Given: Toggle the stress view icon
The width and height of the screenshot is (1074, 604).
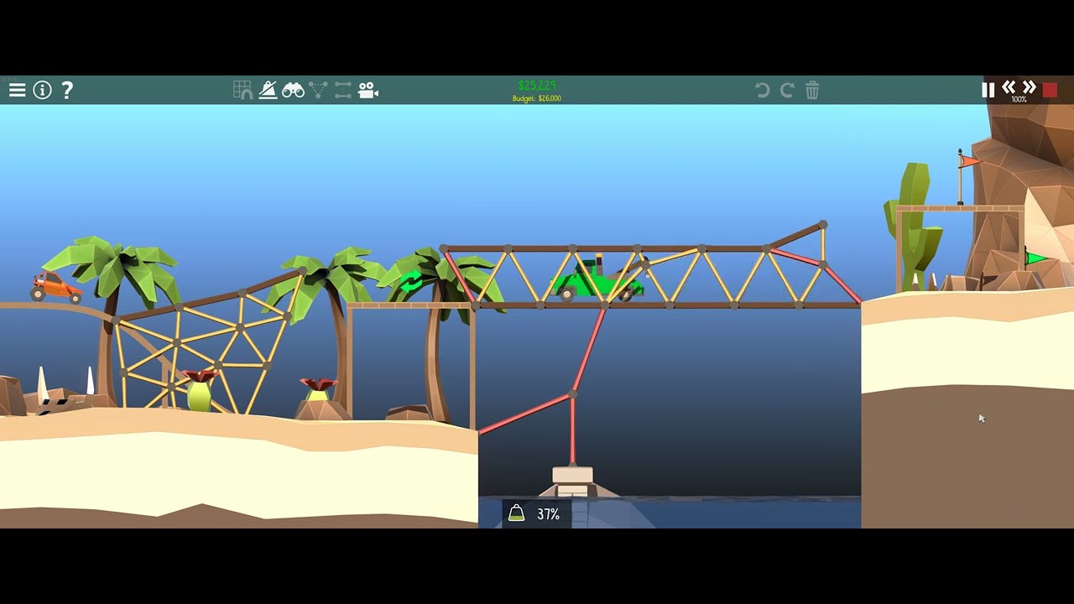Looking at the screenshot, I should [x=268, y=90].
